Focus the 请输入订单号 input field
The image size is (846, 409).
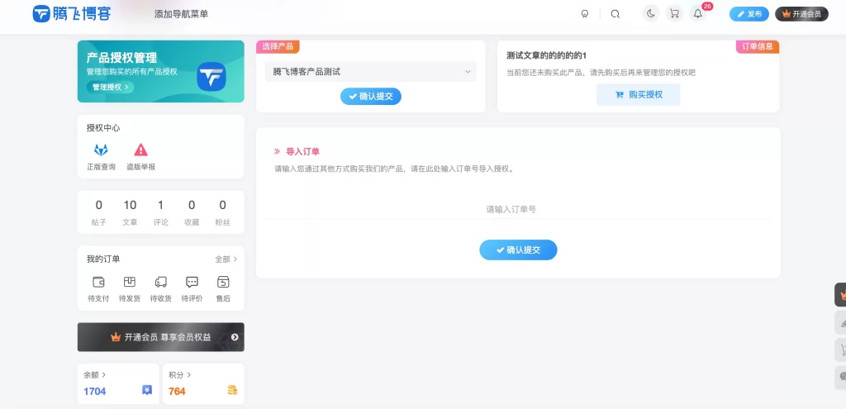click(x=518, y=209)
